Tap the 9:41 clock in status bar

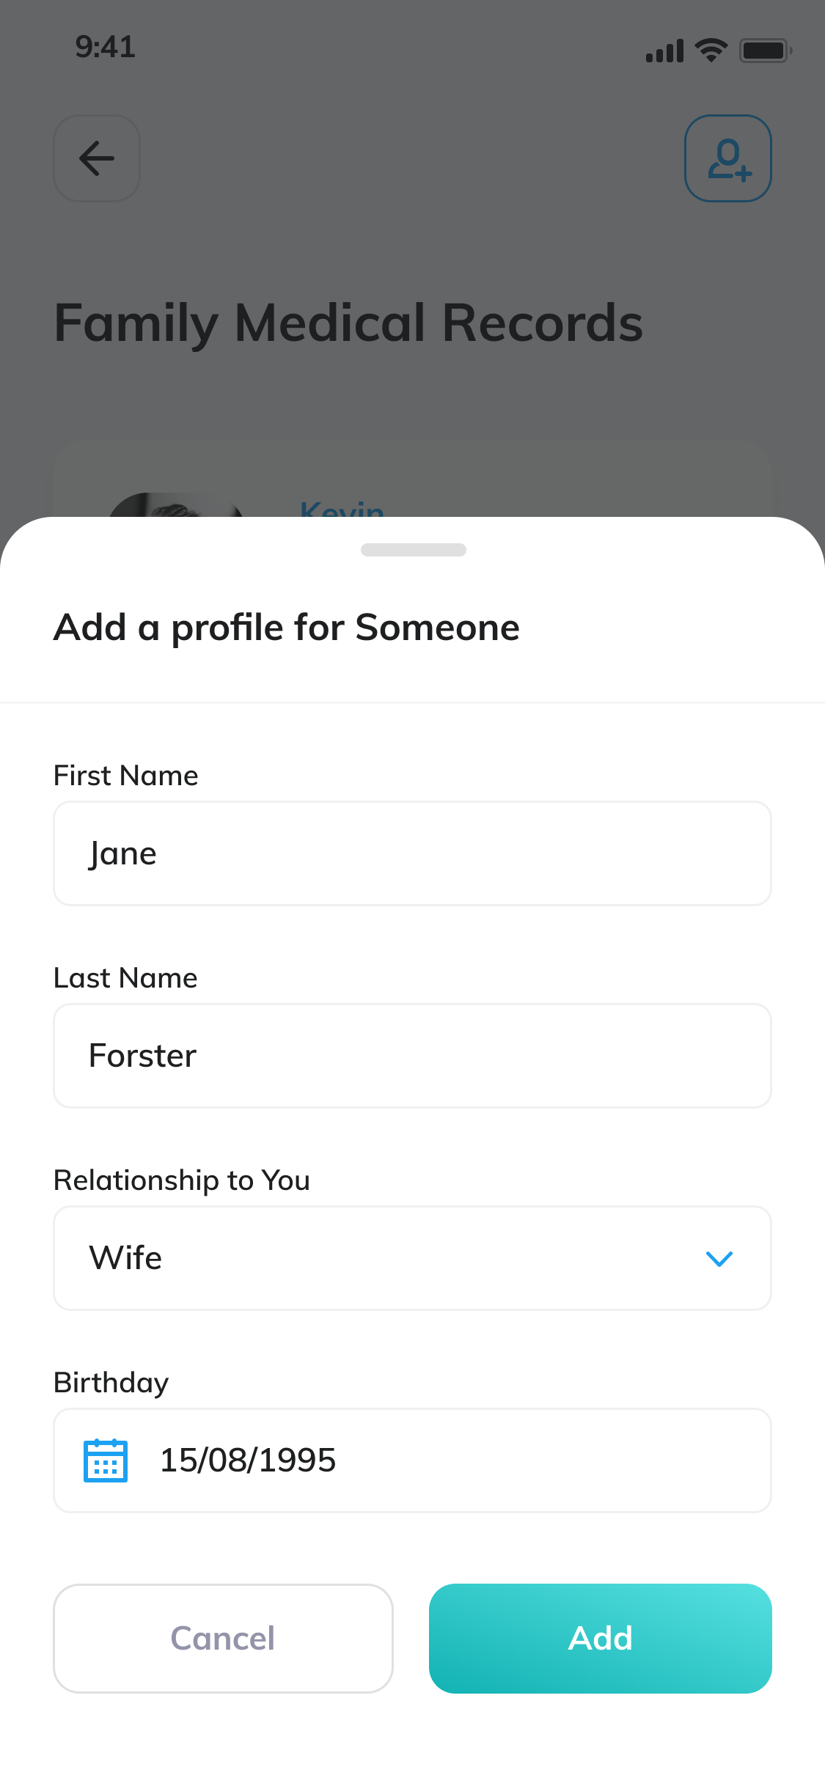(106, 47)
